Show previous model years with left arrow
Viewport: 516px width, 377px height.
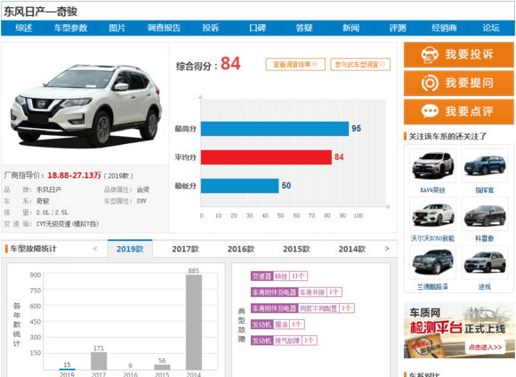pos(95,249)
